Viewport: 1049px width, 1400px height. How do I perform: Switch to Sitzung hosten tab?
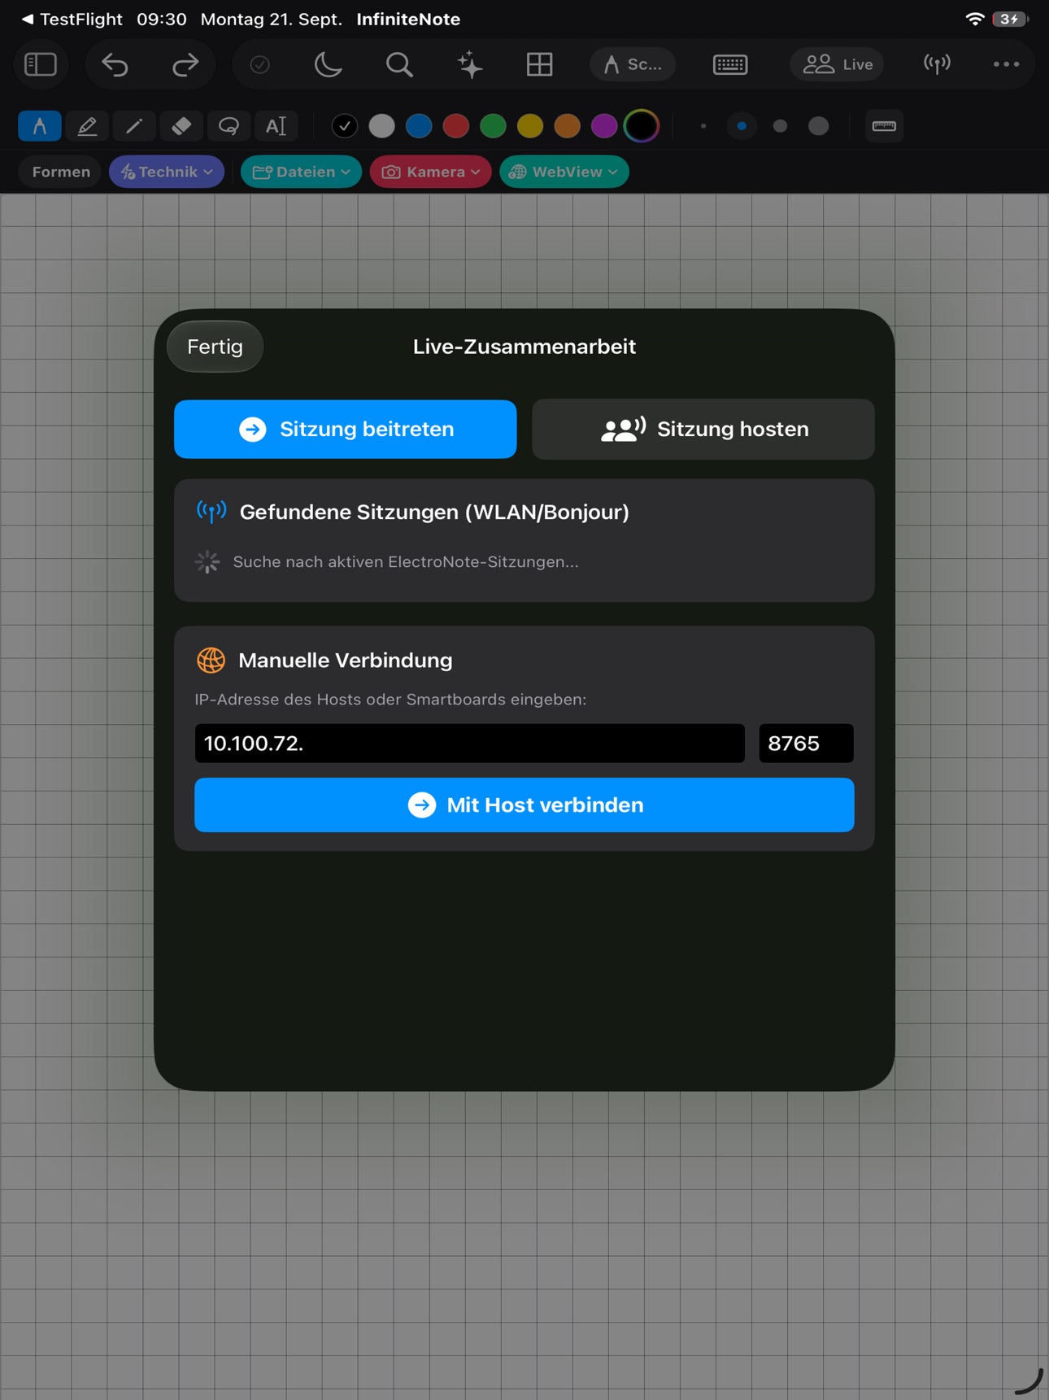click(x=703, y=429)
